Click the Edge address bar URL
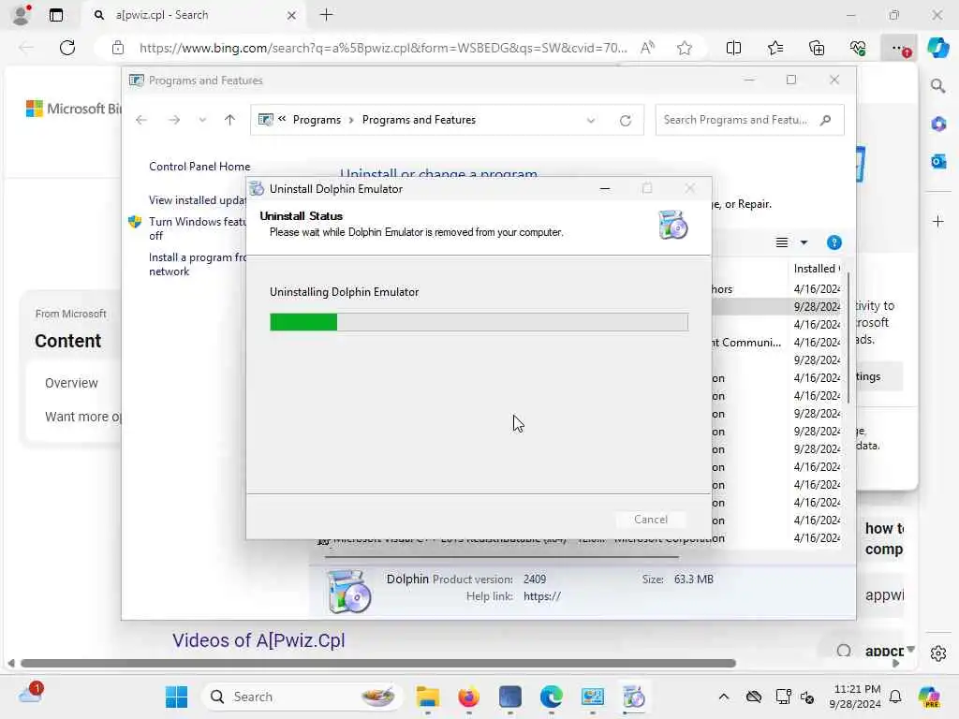Image resolution: width=959 pixels, height=719 pixels. 383,48
